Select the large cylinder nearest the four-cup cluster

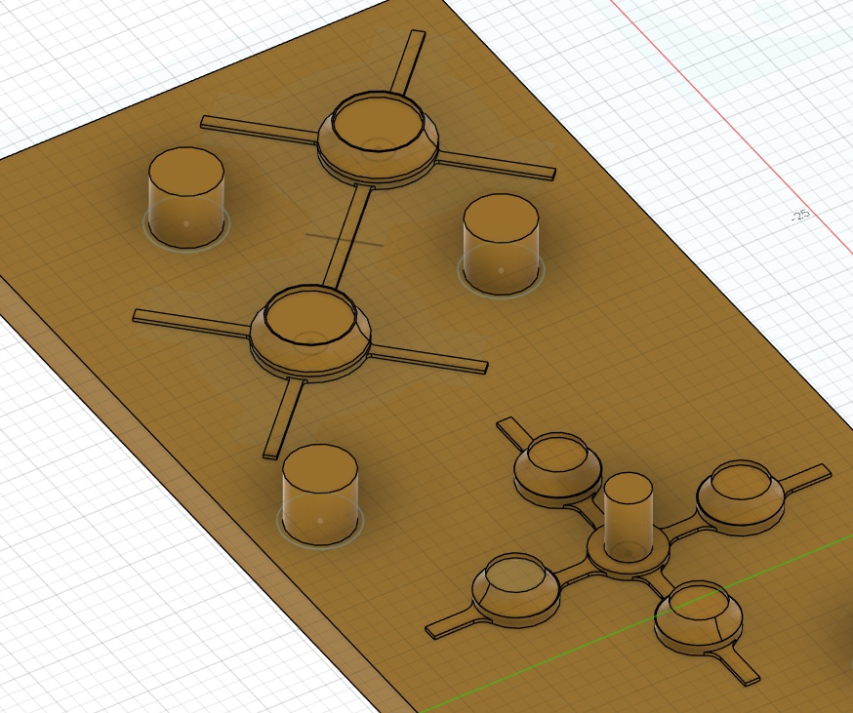[x=320, y=494]
